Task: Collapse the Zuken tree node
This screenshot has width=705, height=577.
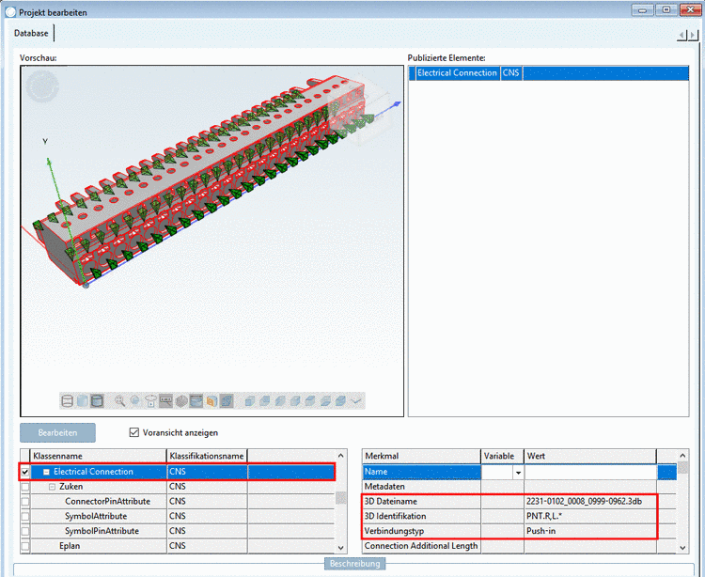Action: coord(53,488)
